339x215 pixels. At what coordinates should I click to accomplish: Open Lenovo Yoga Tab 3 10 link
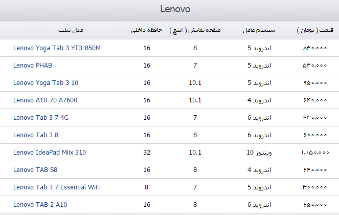pos(46,83)
